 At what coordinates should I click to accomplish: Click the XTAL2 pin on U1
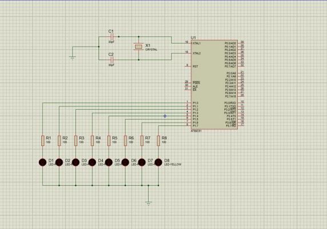(189, 53)
